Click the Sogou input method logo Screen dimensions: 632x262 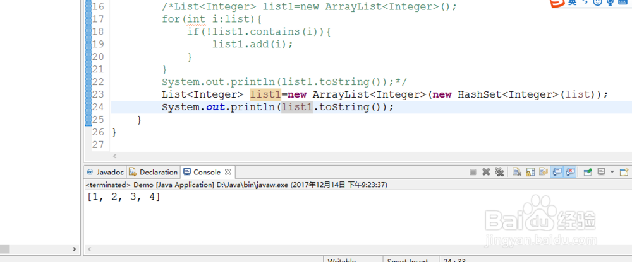[x=558, y=3]
